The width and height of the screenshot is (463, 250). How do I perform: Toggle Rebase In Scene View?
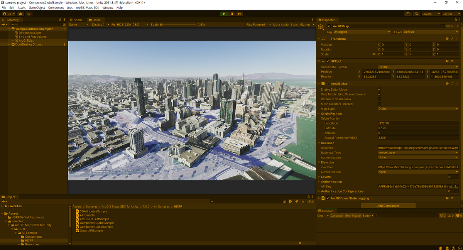coord(379,99)
